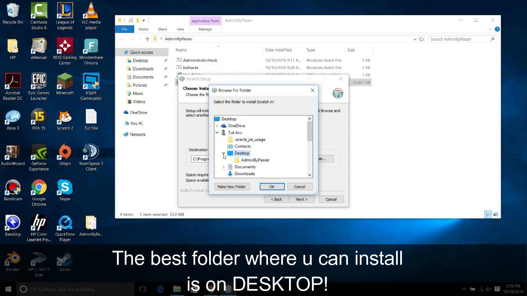Open Bandicam desktop icon
527x296 pixels.
[13, 190]
